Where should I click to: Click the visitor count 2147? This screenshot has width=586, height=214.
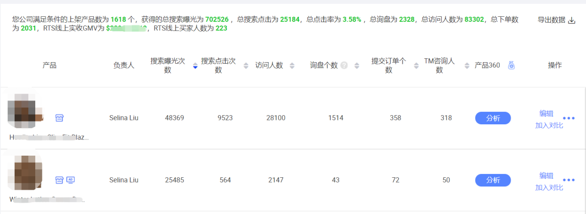(x=276, y=180)
